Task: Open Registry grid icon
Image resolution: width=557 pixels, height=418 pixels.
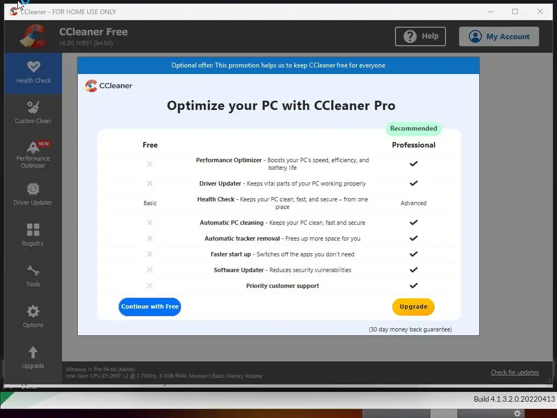Action: [x=33, y=230]
